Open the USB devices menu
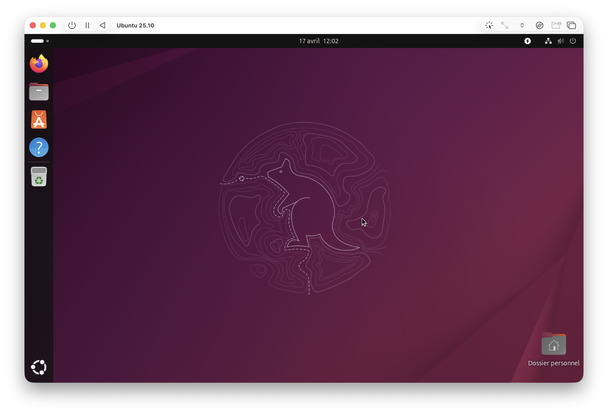608x415 pixels. [522, 25]
